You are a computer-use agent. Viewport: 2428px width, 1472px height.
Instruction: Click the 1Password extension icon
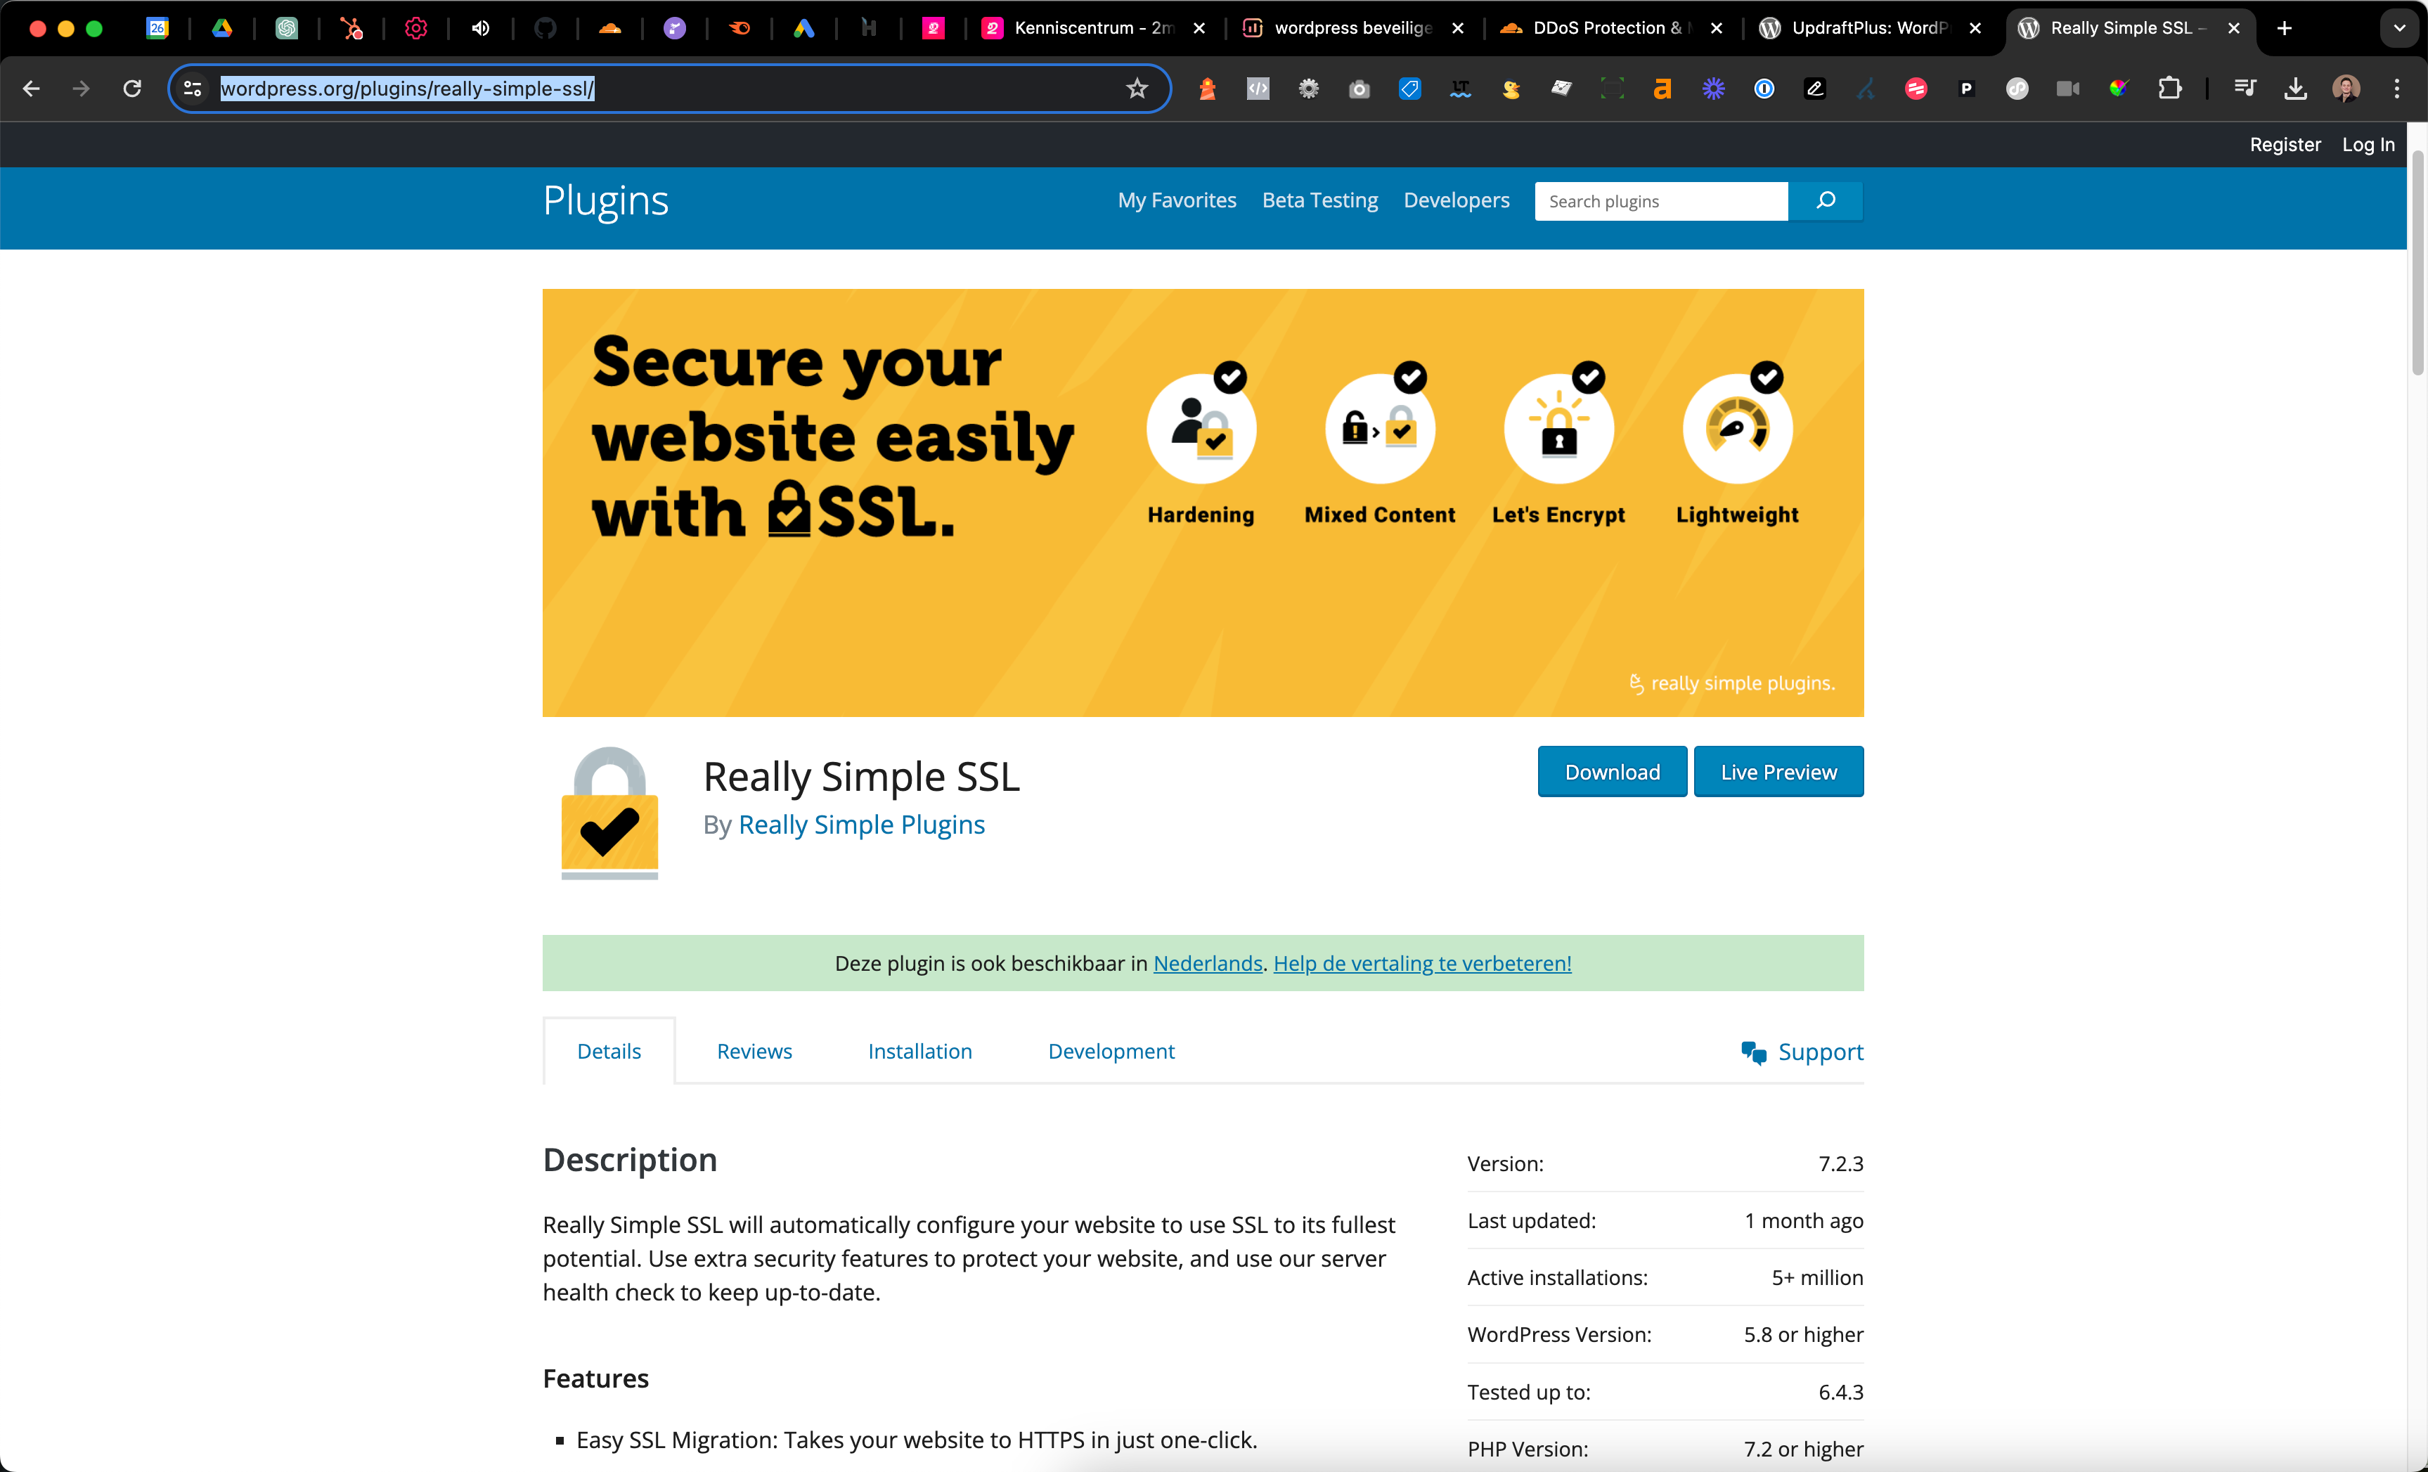click(x=1764, y=89)
